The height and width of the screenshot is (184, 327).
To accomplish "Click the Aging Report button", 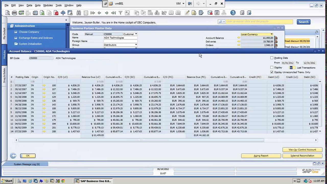I will coord(261,156).
